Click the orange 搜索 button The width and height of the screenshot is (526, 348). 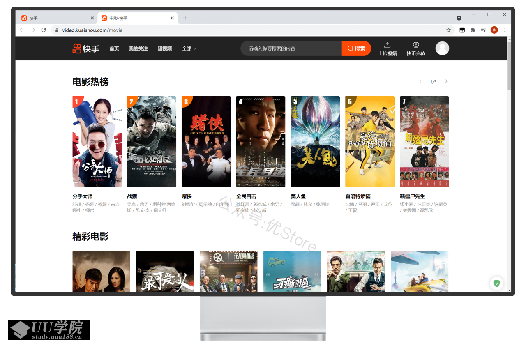356,48
